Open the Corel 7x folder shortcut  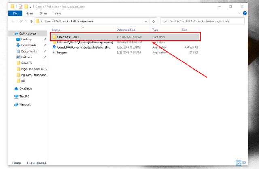pyautogui.click(x=27, y=63)
